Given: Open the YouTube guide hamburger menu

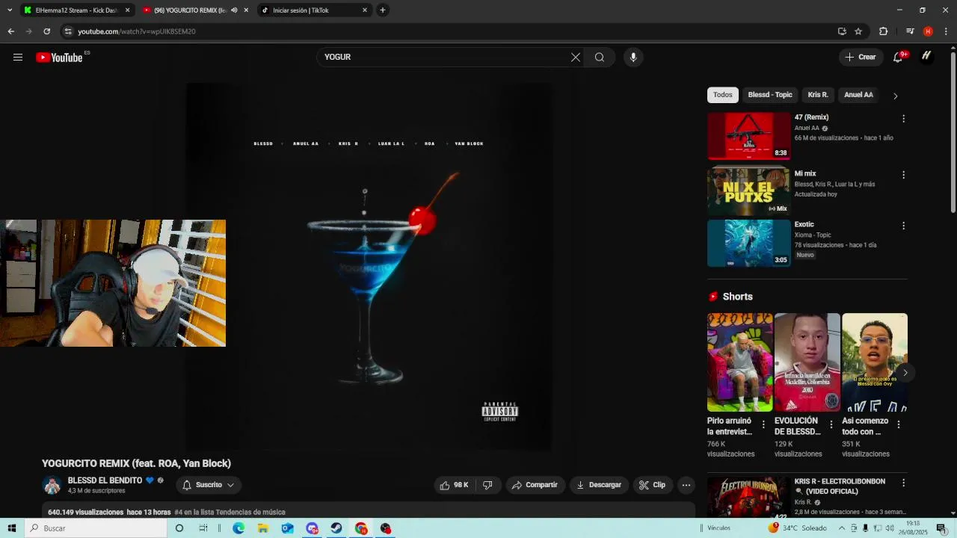Looking at the screenshot, I should (x=18, y=57).
